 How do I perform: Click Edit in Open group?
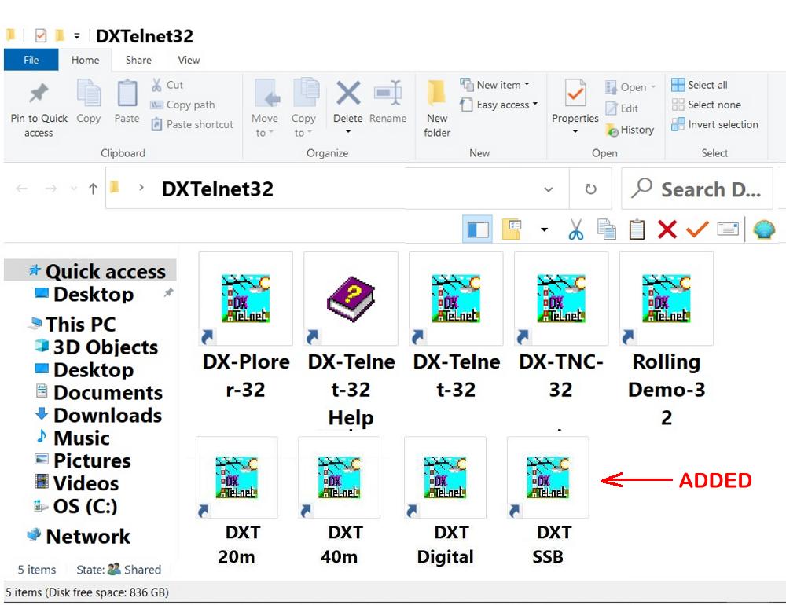pyautogui.click(x=622, y=108)
